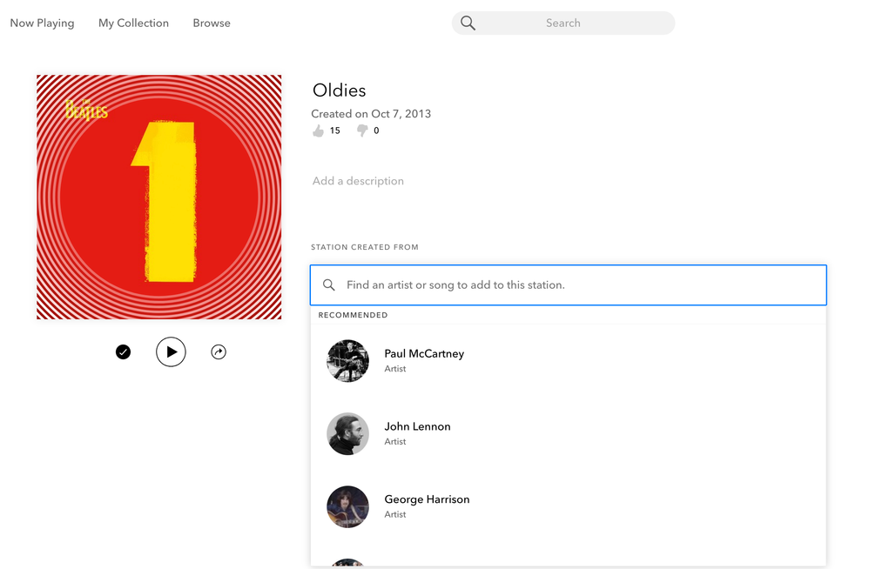Choose John Lennon from recommended list
This screenshot has width=869, height=569.
click(417, 427)
